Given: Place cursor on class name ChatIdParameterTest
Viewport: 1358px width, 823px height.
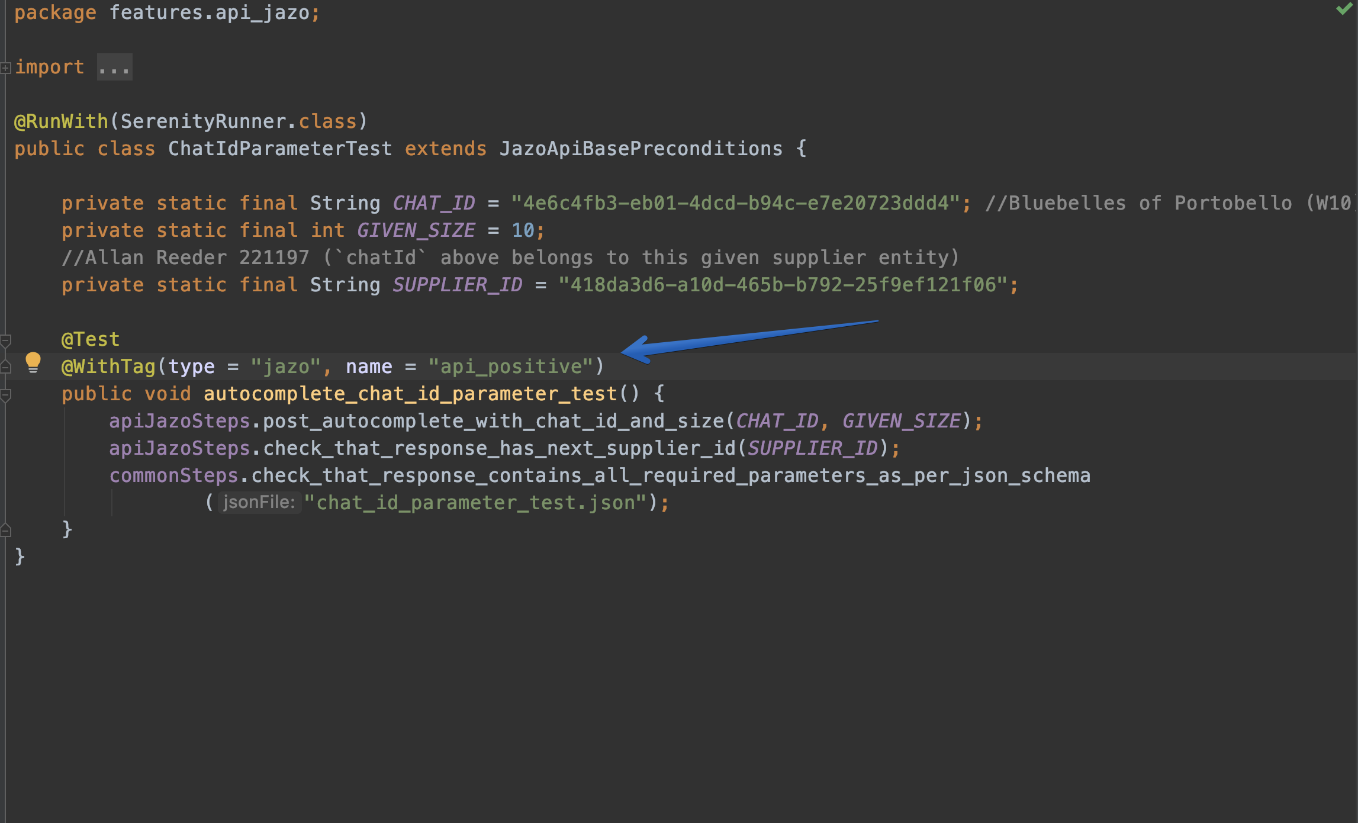Looking at the screenshot, I should click(x=279, y=149).
